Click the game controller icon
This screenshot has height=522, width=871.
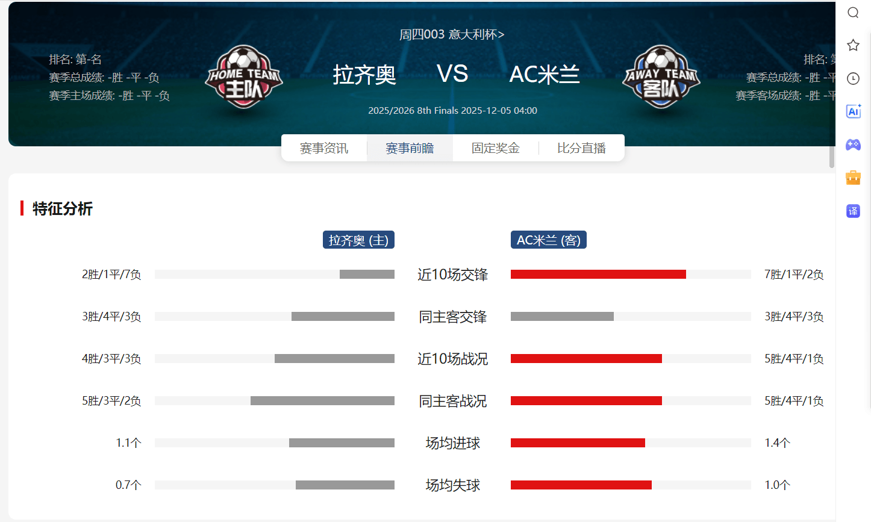(x=853, y=144)
